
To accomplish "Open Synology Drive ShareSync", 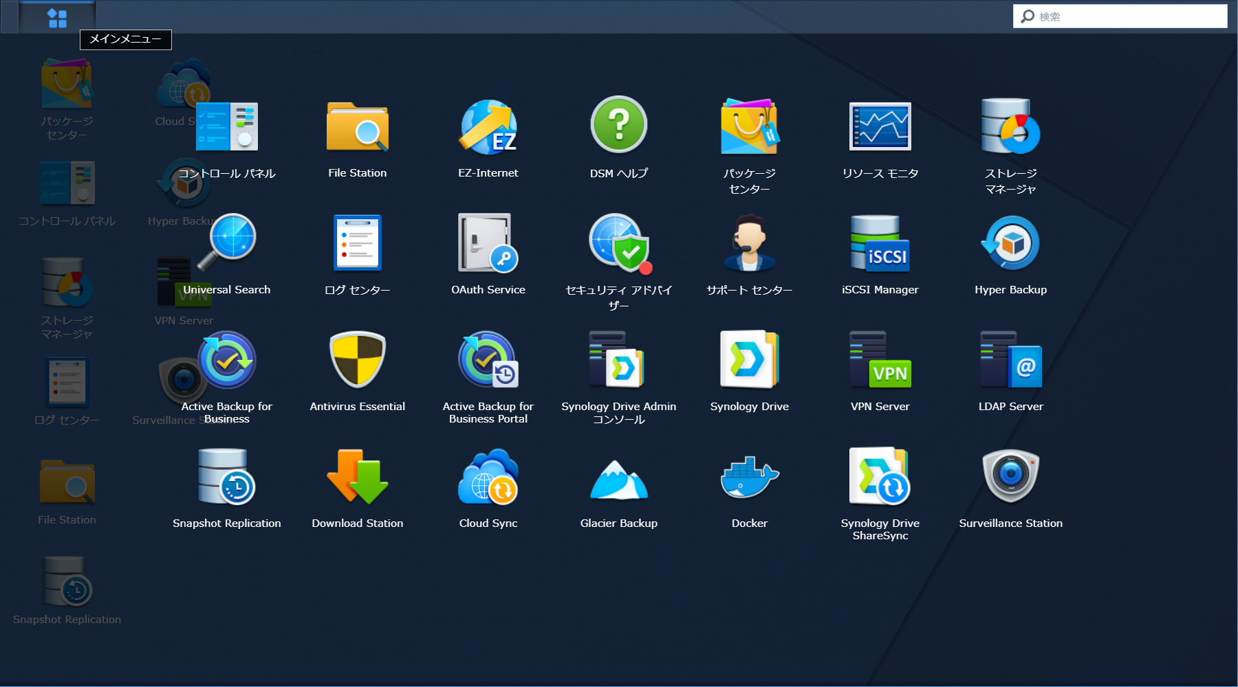I will point(880,495).
